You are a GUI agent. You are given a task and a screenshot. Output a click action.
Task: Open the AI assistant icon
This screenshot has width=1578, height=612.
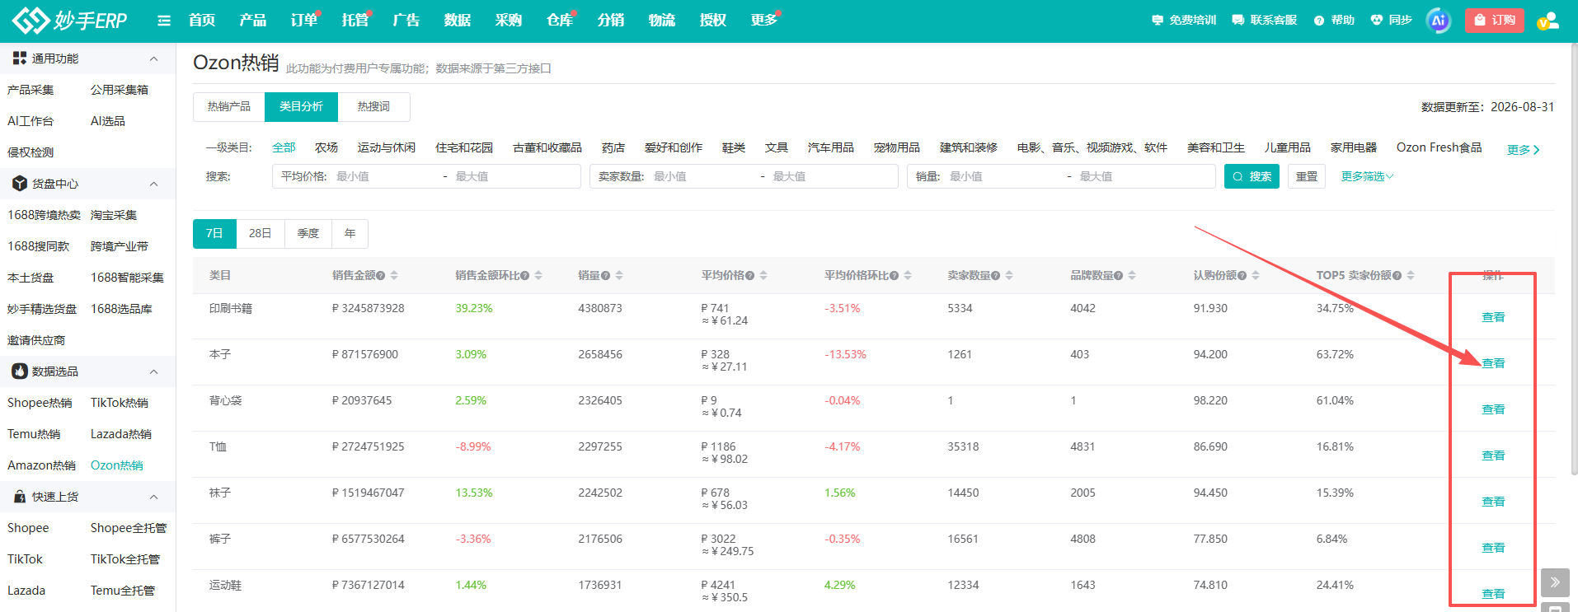1439,21
